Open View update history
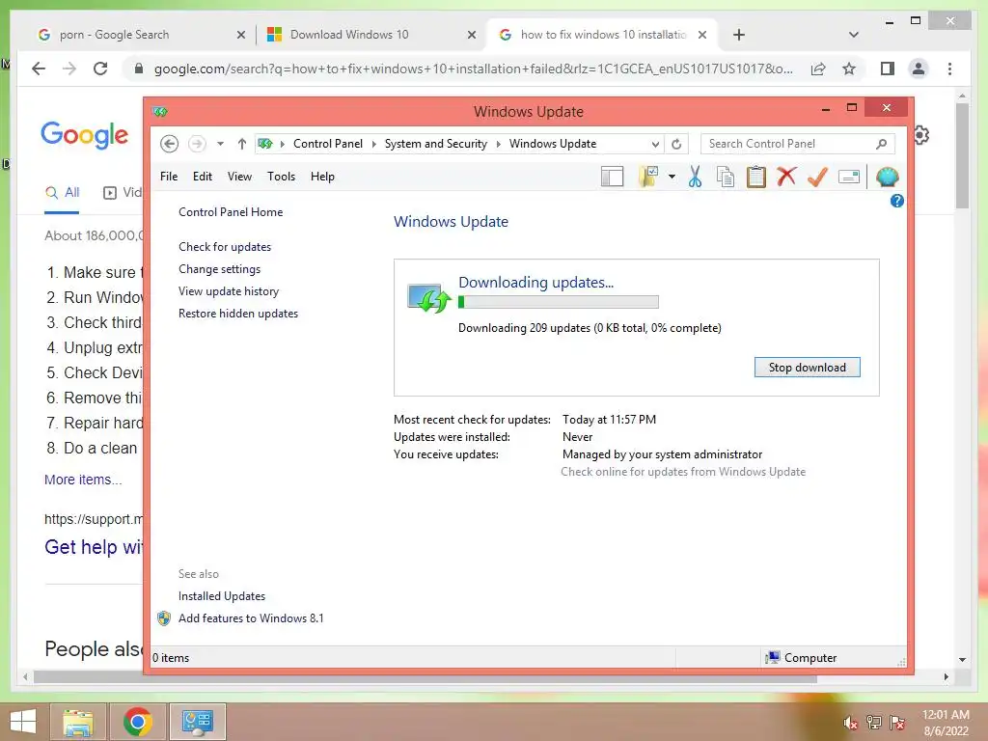 [x=229, y=291]
